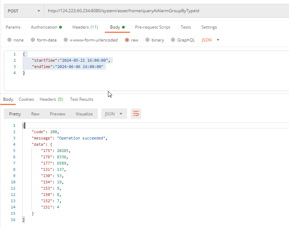The width and height of the screenshot is (289, 228).
Task: Switch response view to Raw
Action: click(x=35, y=114)
